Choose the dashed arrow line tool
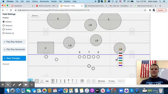 (69, 81)
